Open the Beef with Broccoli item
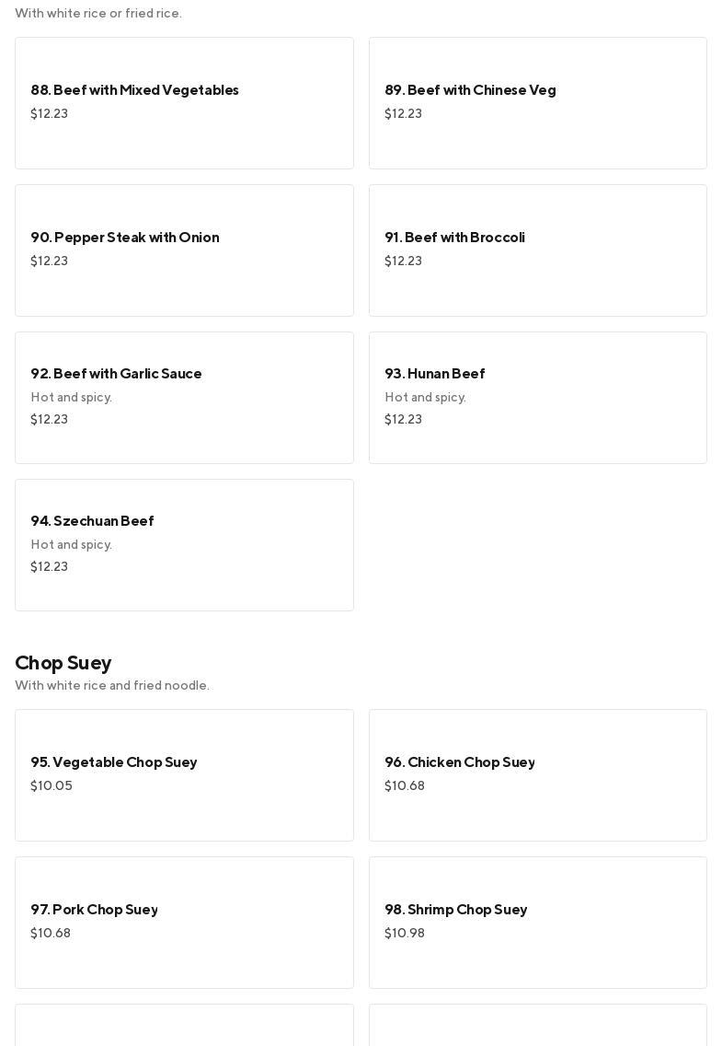Viewport: 722px width, 1046px height. (537, 250)
